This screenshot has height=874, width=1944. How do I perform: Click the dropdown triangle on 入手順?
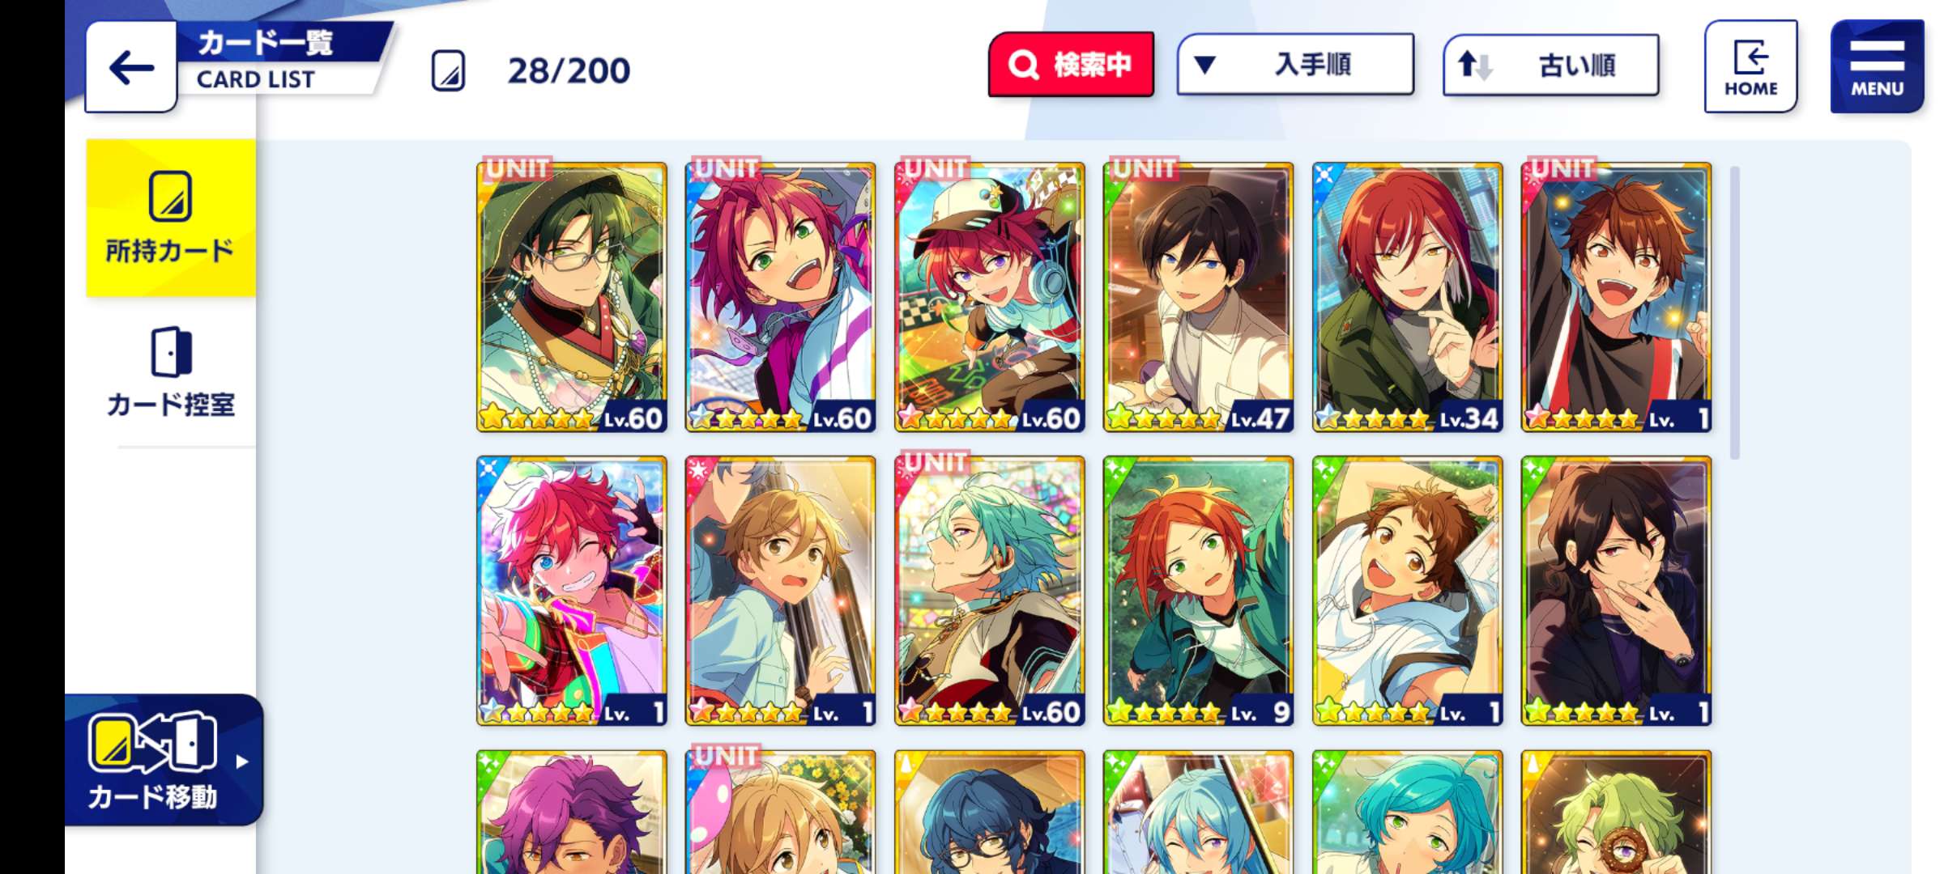(1205, 65)
